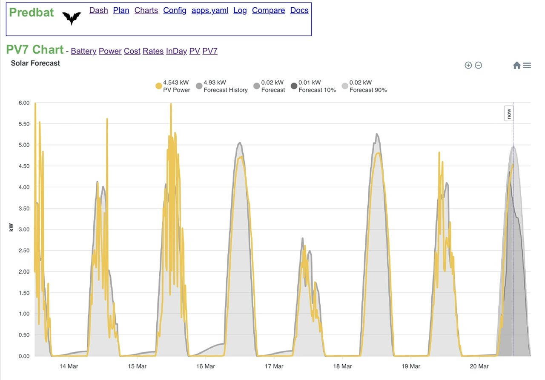Viewport: 545px width, 380px height.
Task: Reset chart zoom with the home icon
Action: pyautogui.click(x=516, y=65)
